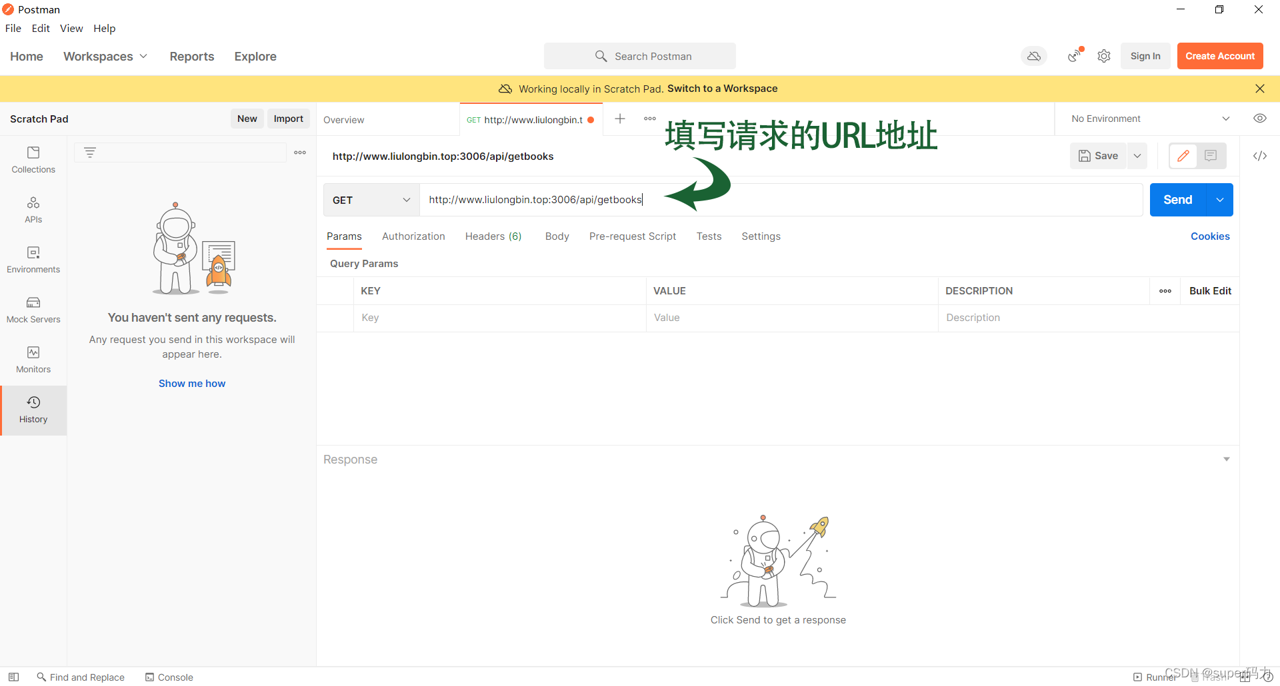Open the Mock Servers sidebar icon

(x=33, y=310)
